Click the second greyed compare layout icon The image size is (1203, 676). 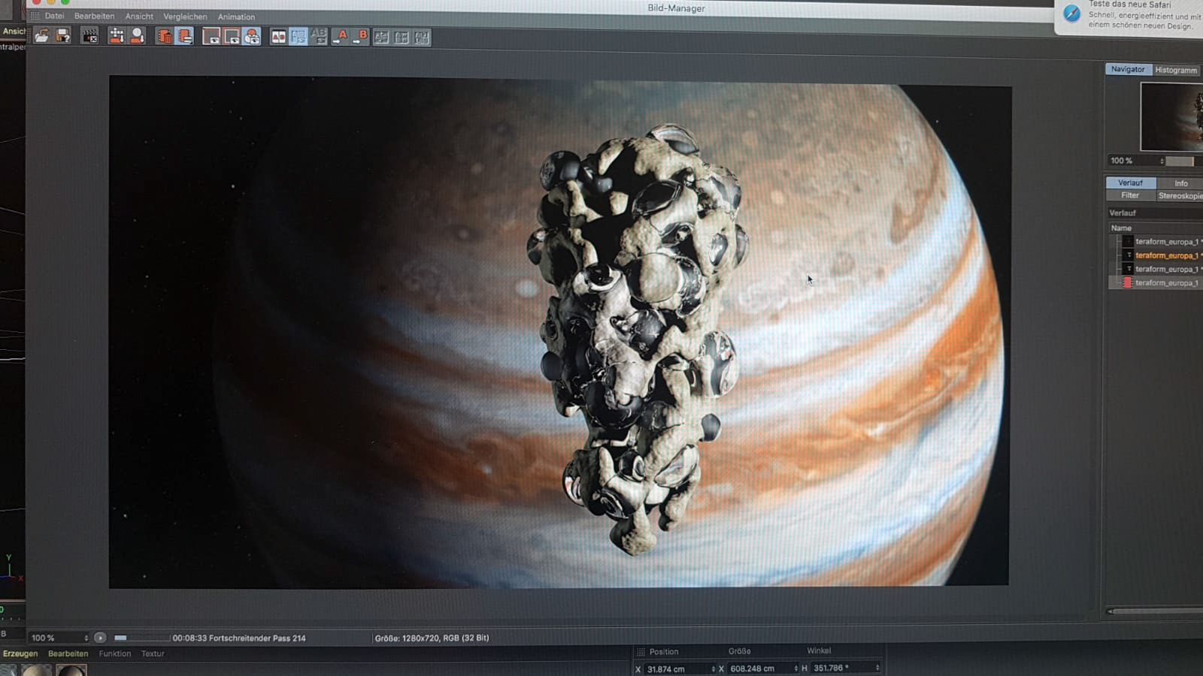402,37
